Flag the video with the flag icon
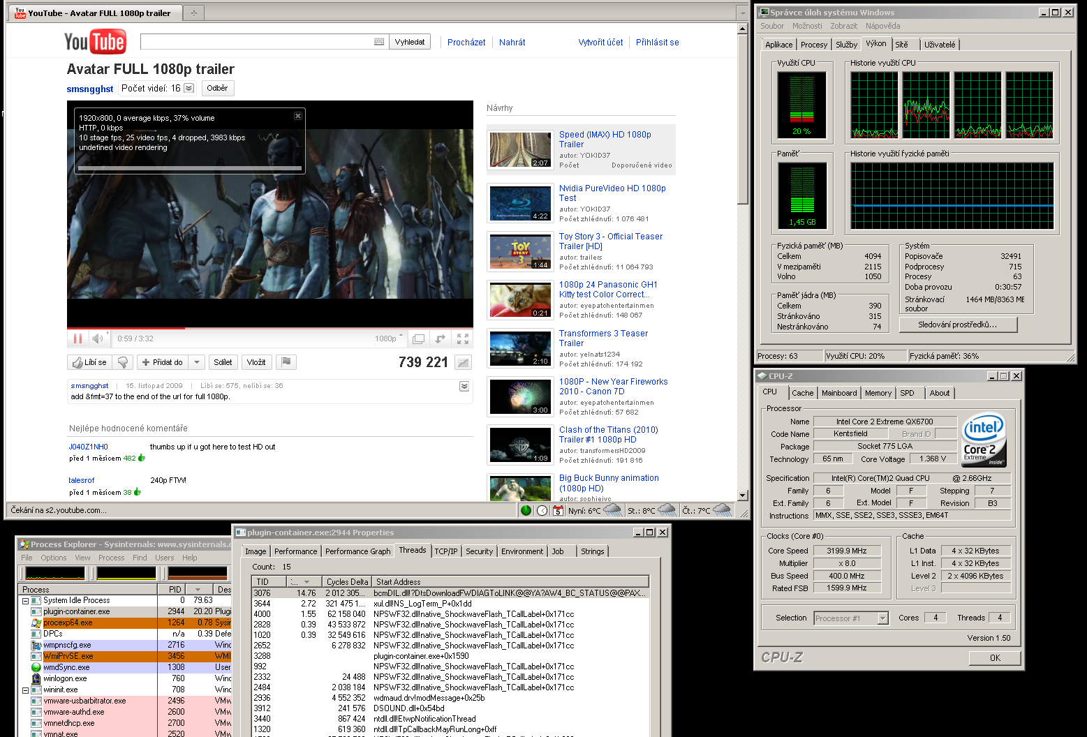Screen dimensions: 1087x737 [x=286, y=362]
